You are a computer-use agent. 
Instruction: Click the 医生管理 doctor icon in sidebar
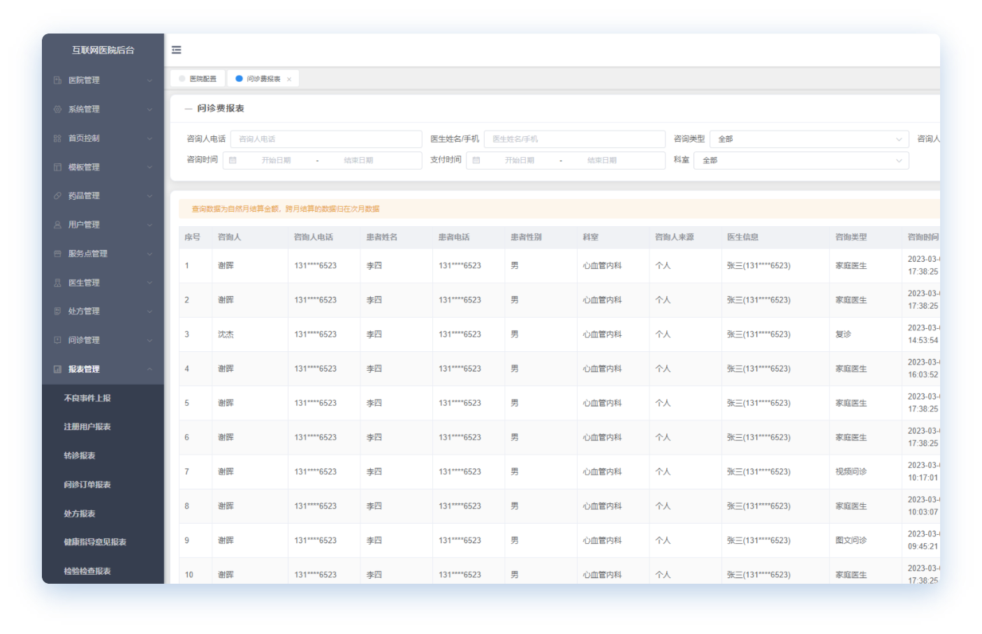57,283
